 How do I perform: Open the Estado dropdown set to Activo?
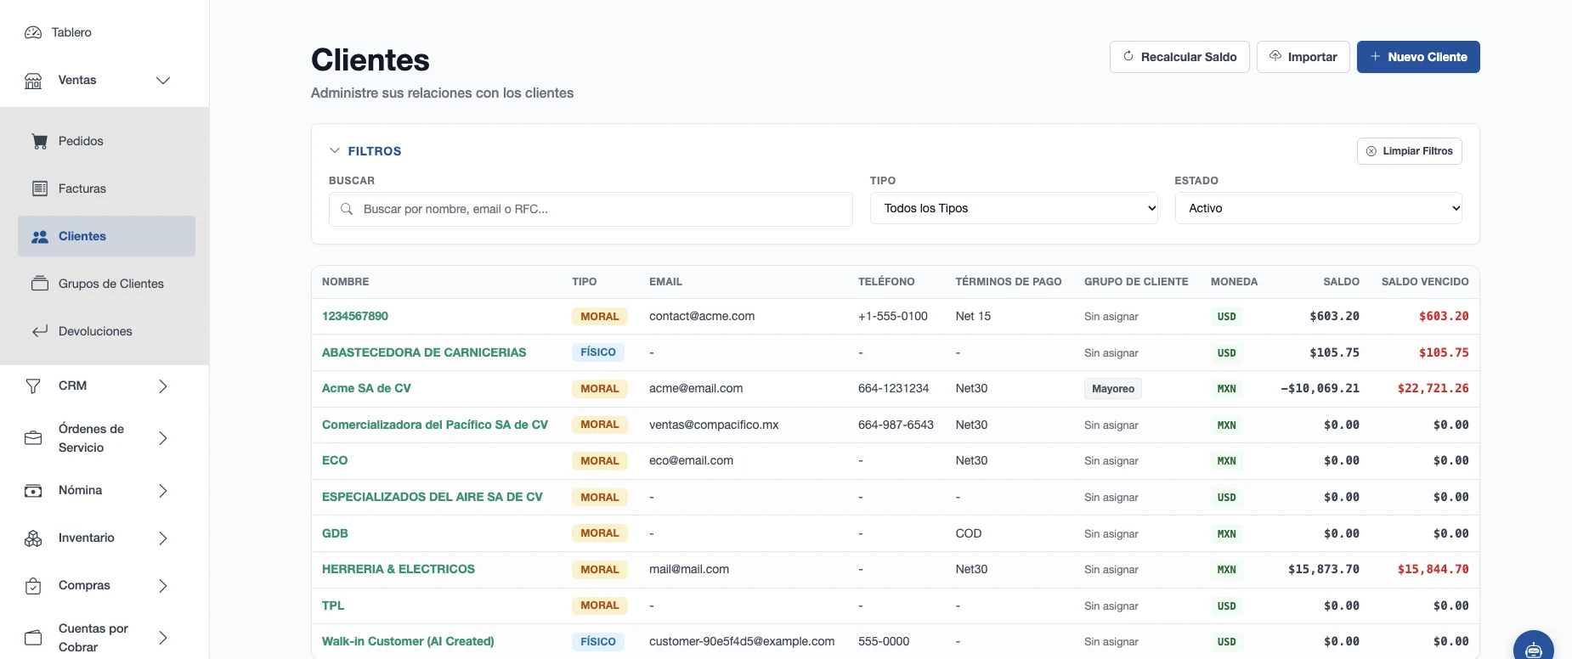(1318, 208)
